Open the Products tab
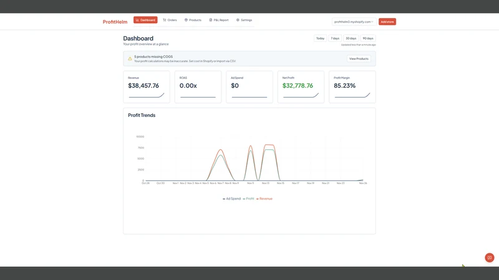This screenshot has height=280, width=499. 193,20
